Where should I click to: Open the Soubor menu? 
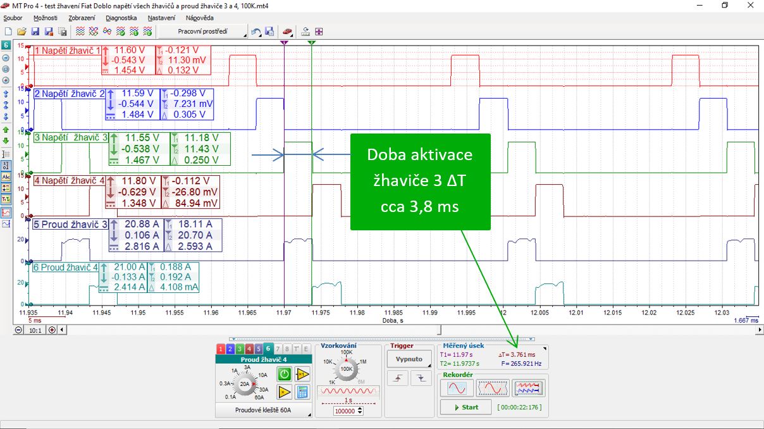pos(13,18)
